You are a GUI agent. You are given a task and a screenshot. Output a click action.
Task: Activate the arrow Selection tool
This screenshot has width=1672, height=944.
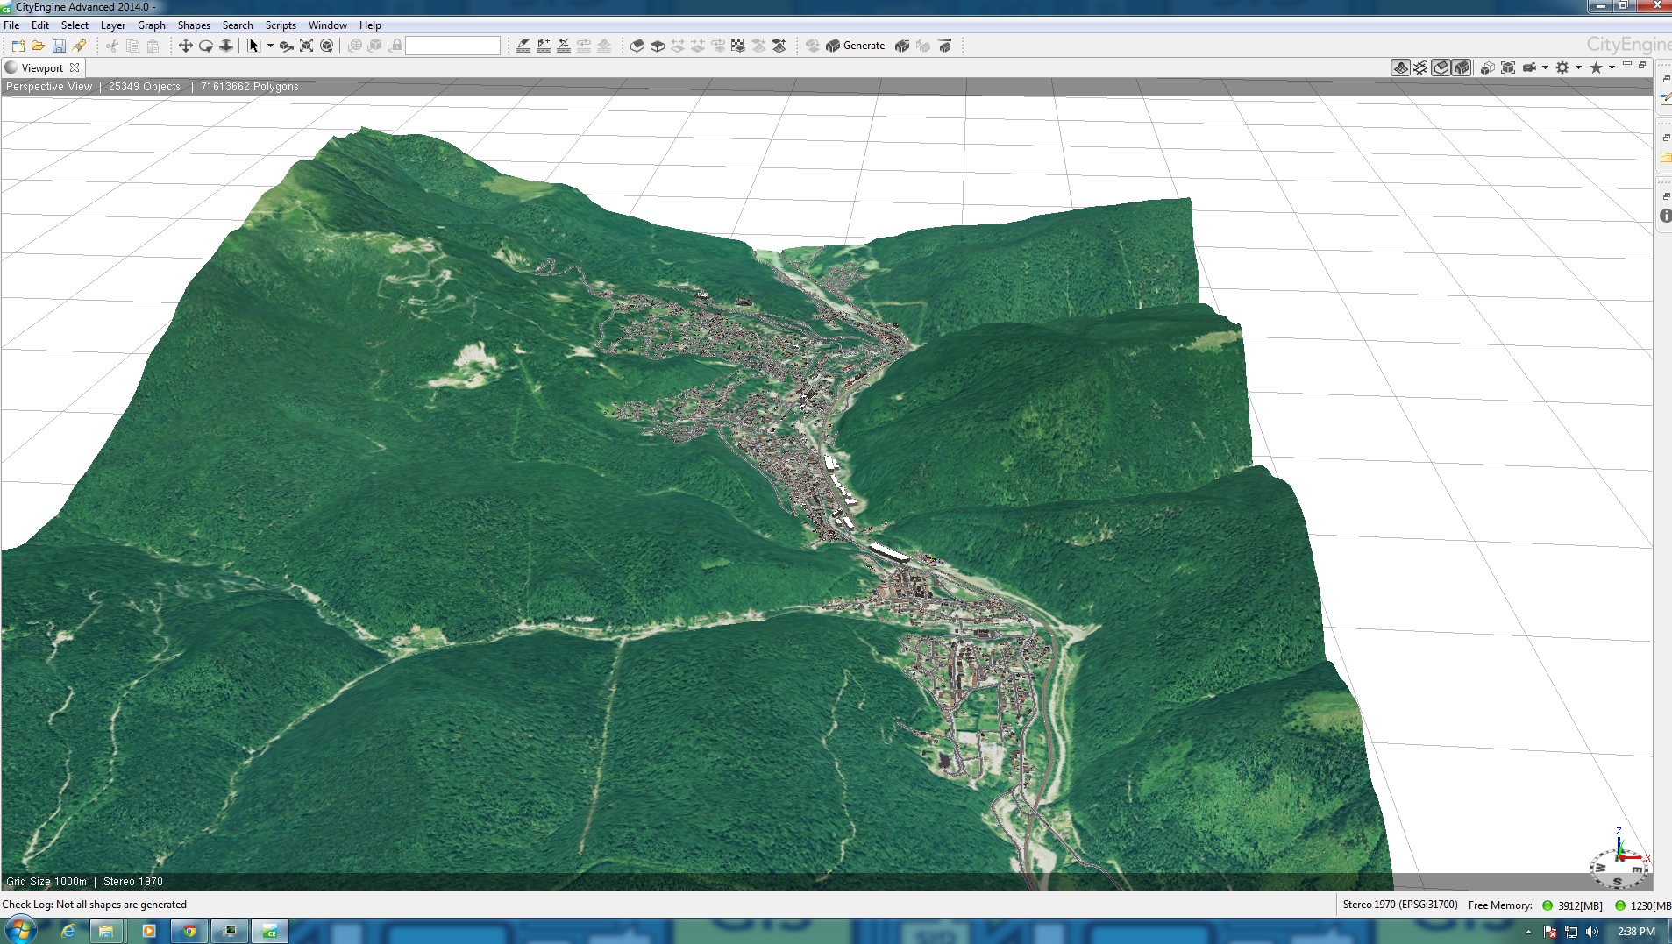253,46
